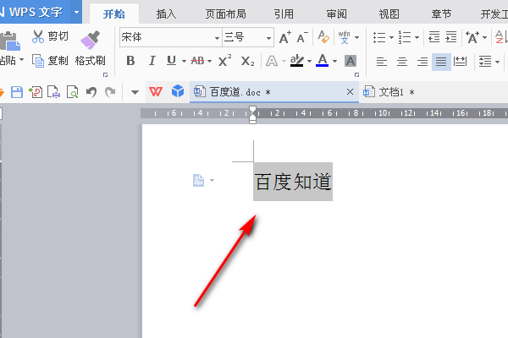Open the 页面布局 tab
The height and width of the screenshot is (338, 508).
tap(226, 14)
